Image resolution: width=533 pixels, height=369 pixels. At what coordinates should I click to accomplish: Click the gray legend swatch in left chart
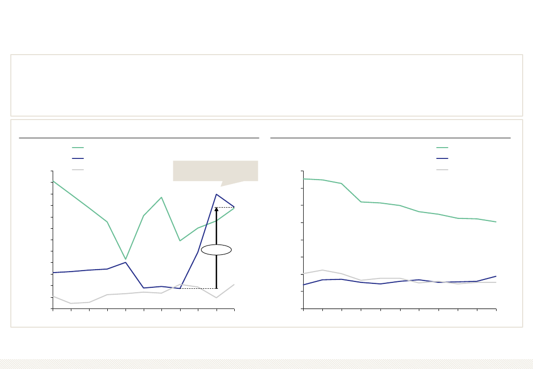coord(78,170)
